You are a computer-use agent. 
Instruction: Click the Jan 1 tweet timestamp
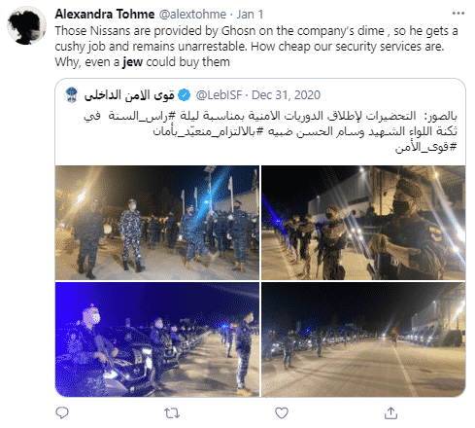(x=250, y=15)
